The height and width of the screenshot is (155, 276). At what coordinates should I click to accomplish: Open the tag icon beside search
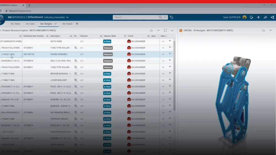(171, 17)
